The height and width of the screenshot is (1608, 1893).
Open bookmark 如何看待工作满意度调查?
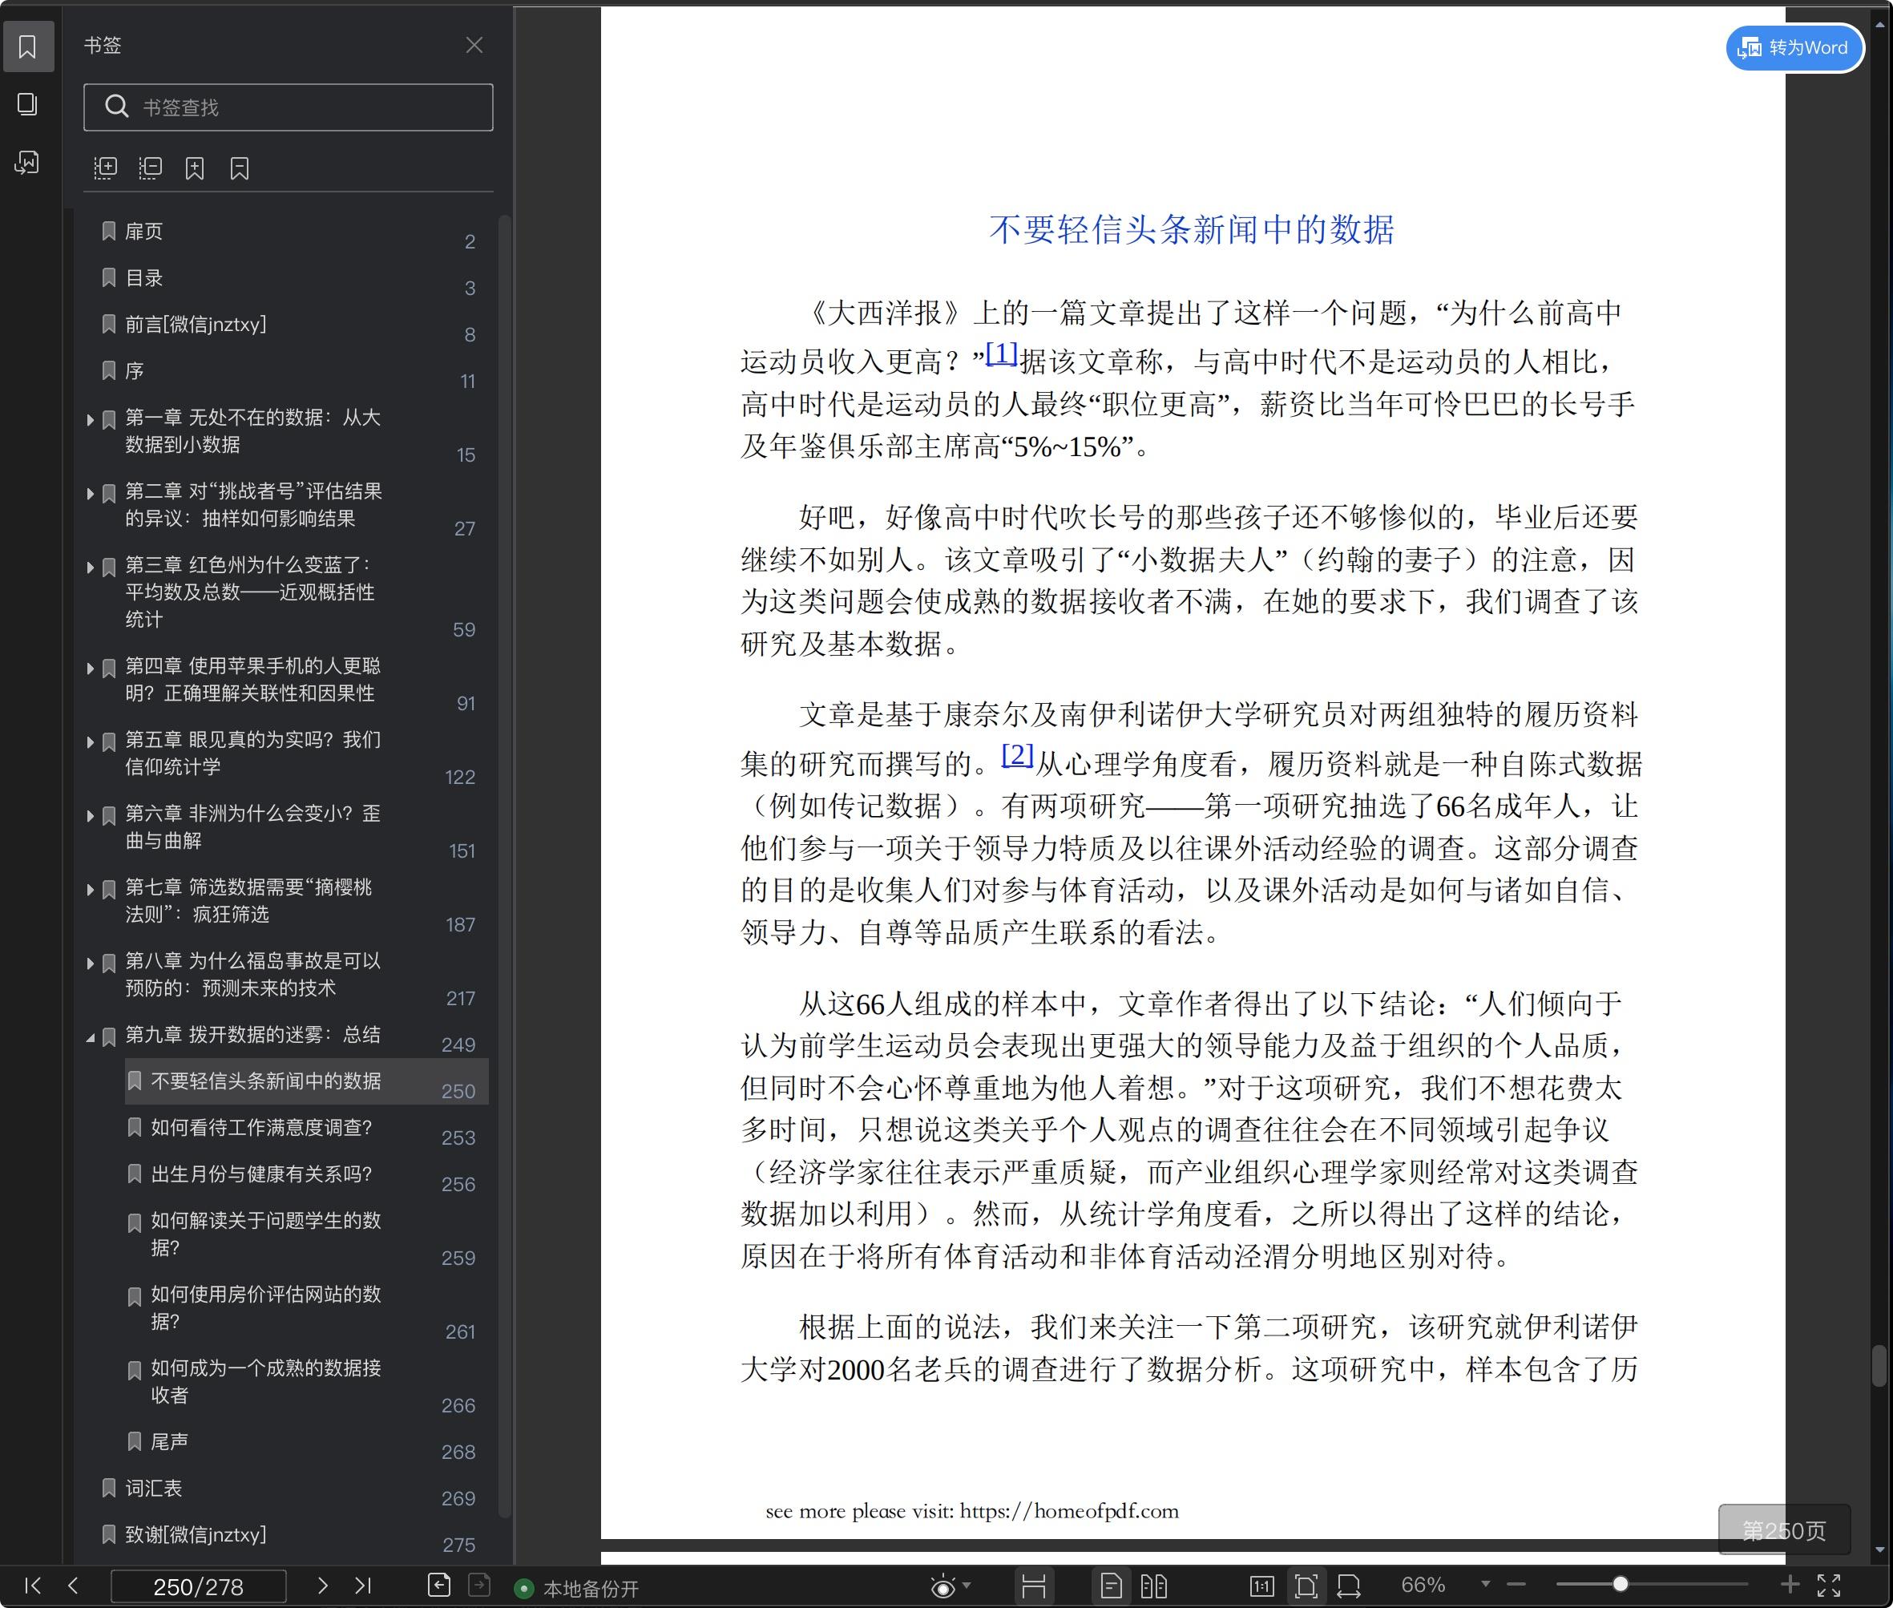point(261,1128)
